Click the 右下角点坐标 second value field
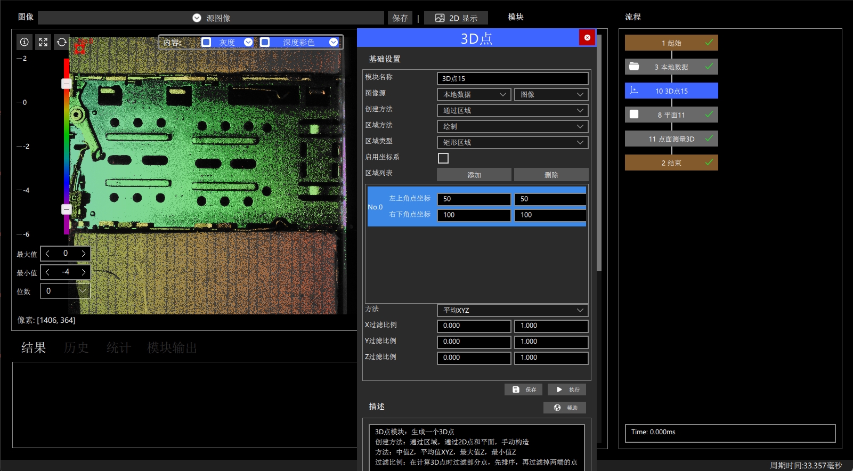853x471 pixels. coord(550,215)
